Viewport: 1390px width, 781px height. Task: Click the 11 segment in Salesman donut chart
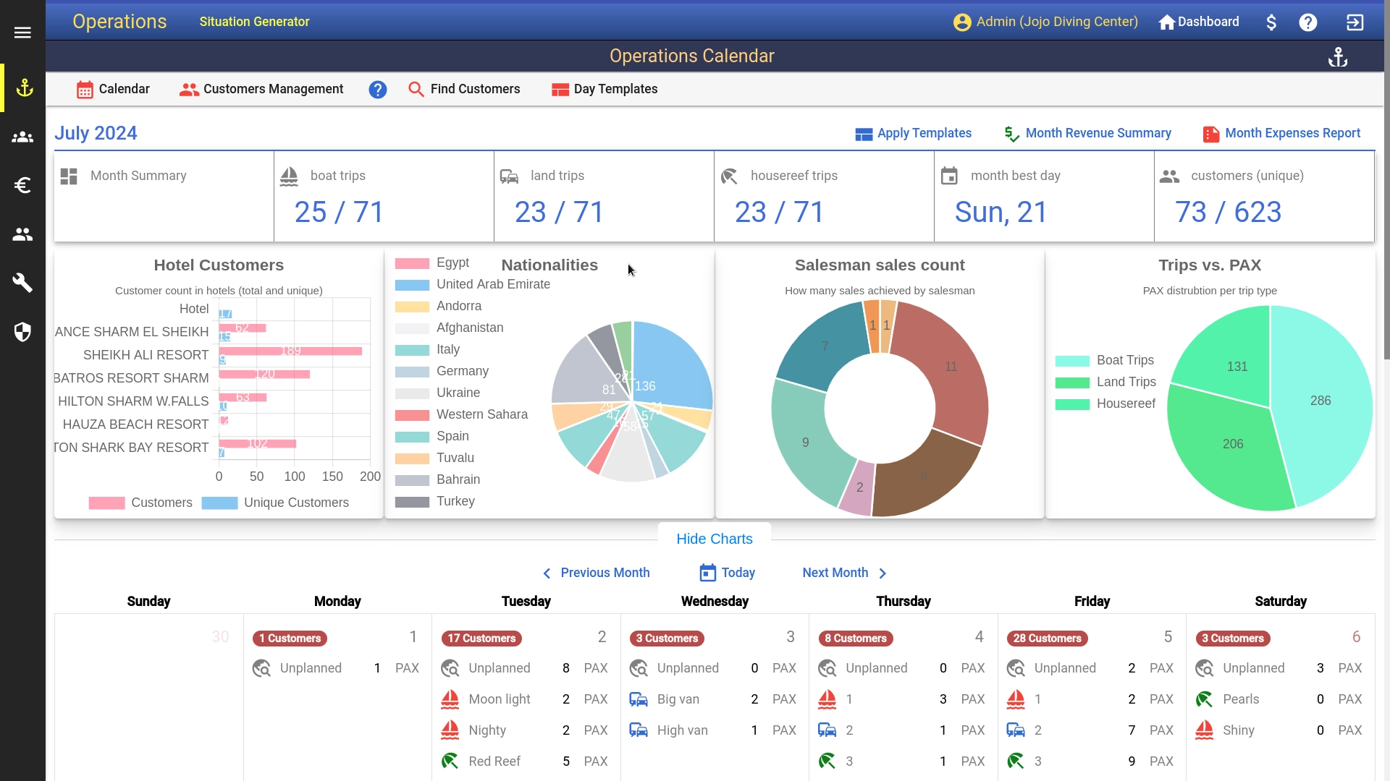tap(951, 367)
